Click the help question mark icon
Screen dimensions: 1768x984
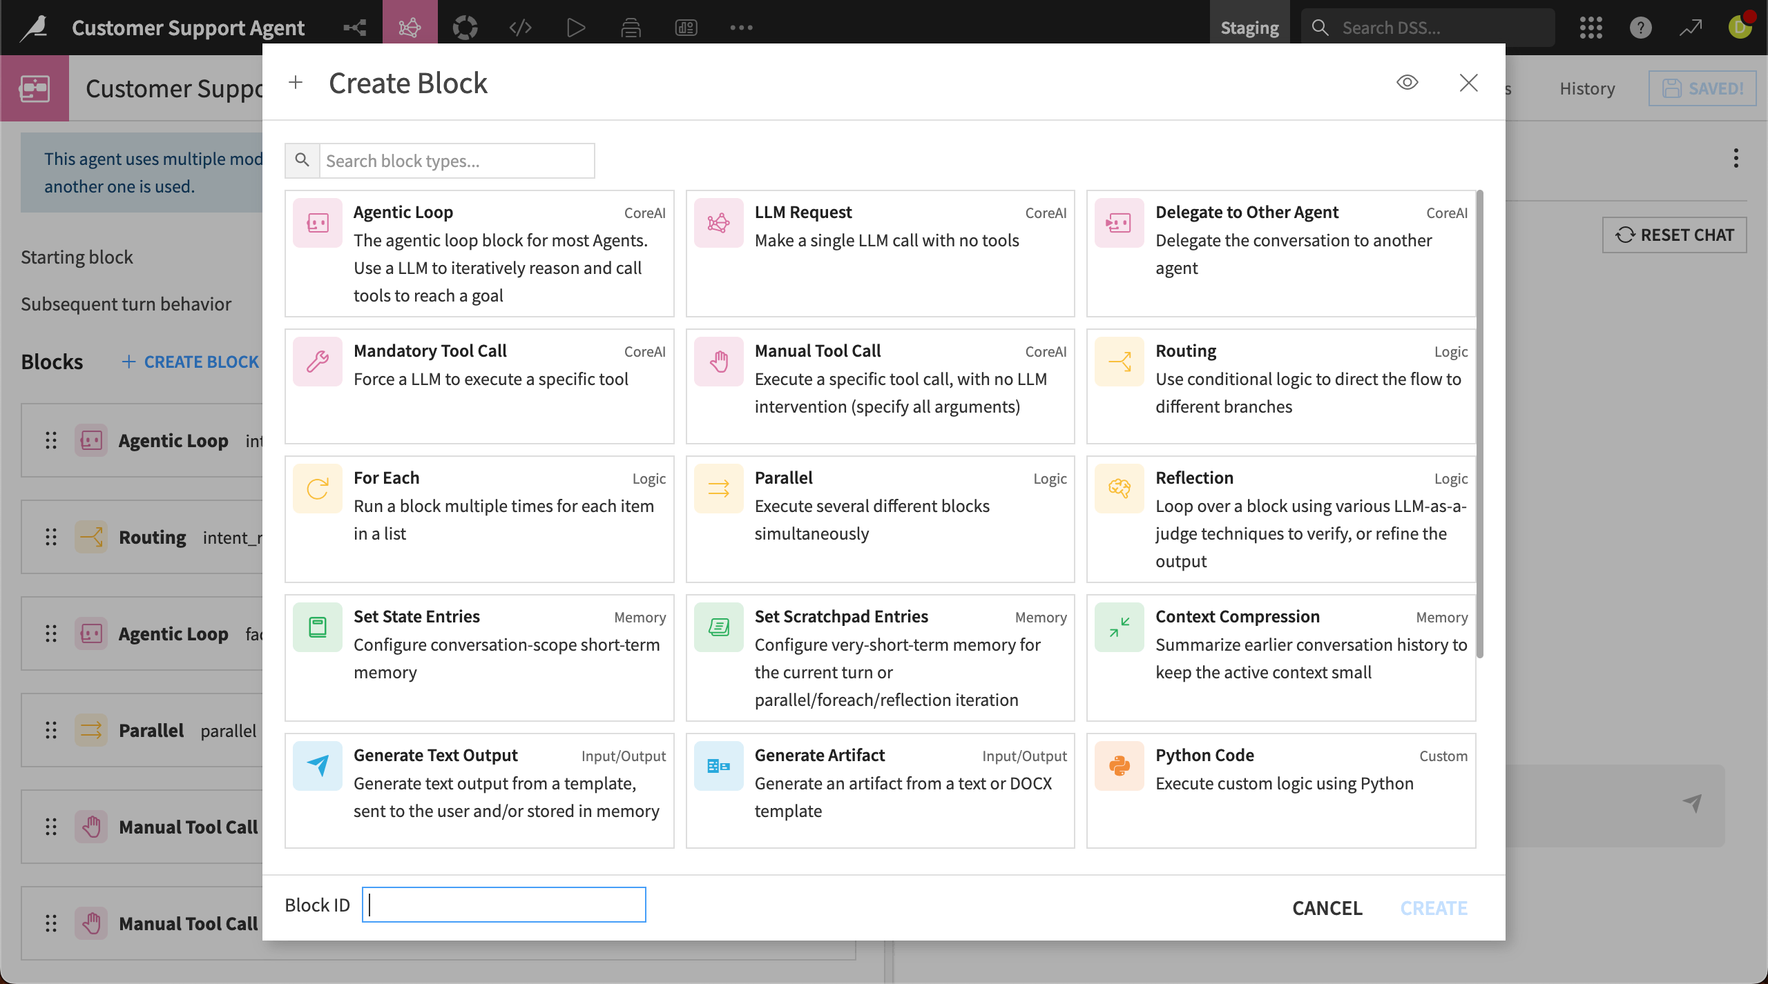(1640, 28)
